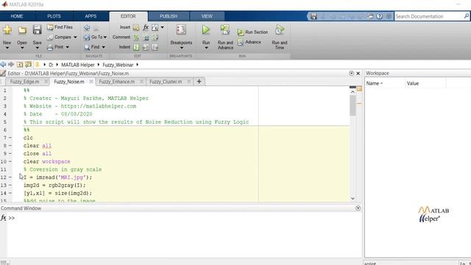
Task: Click the Open folder icon
Action: pyautogui.click(x=22, y=30)
